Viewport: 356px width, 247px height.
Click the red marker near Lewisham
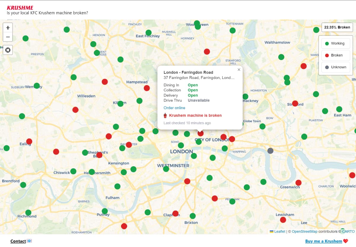[283, 220]
